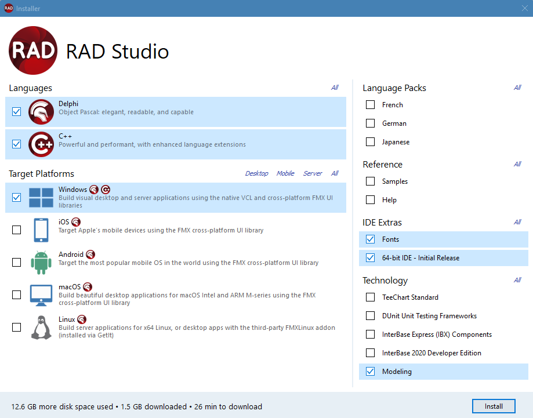Select All link for Reference

(517, 164)
